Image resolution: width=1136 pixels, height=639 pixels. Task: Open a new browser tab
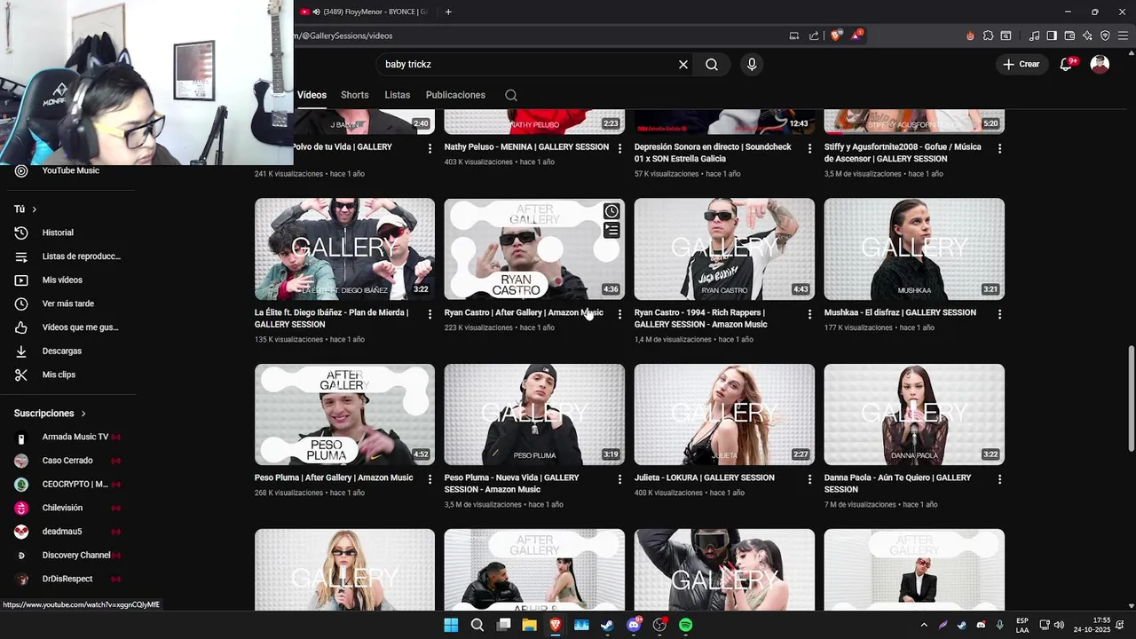[448, 12]
